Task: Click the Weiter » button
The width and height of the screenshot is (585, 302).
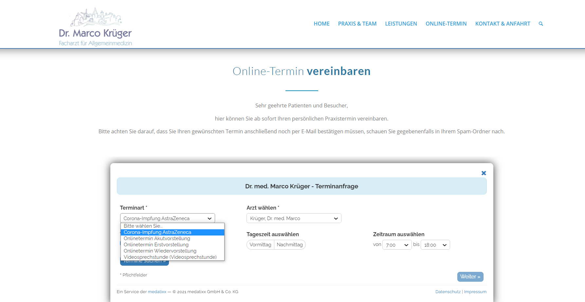Action: (470, 277)
